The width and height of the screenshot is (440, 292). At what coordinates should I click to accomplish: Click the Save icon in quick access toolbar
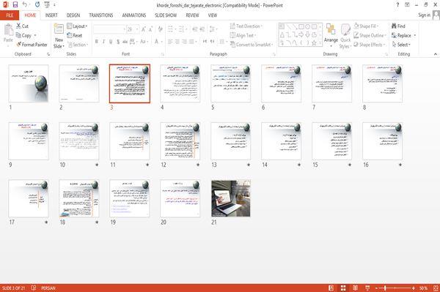click(x=15, y=4)
